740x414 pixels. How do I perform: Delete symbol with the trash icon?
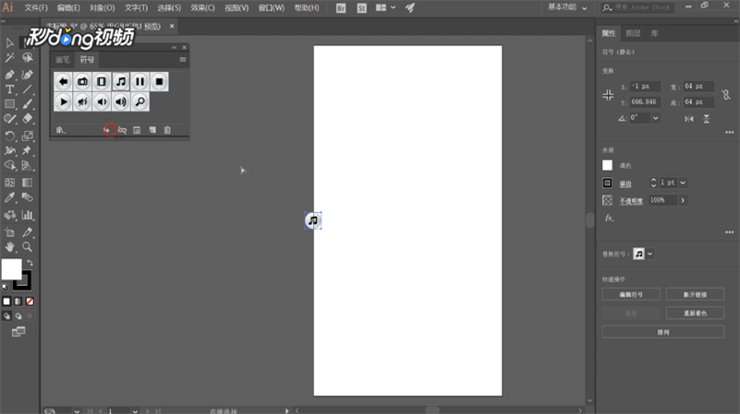point(167,130)
